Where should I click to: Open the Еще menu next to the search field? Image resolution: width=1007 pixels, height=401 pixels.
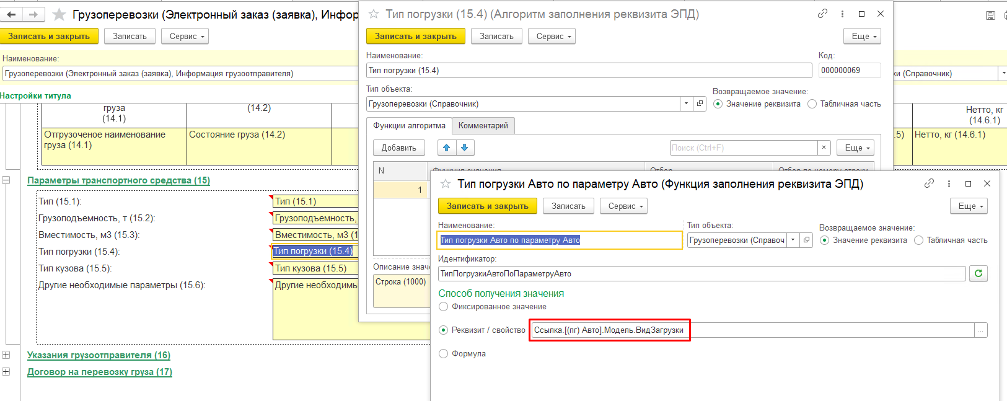pyautogui.click(x=855, y=148)
